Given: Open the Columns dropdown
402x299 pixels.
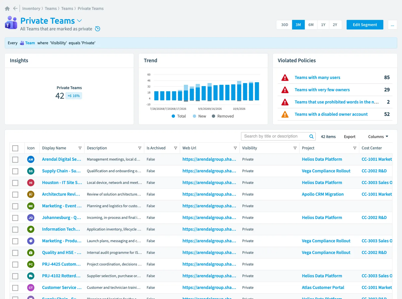Looking at the screenshot, I should point(378,137).
